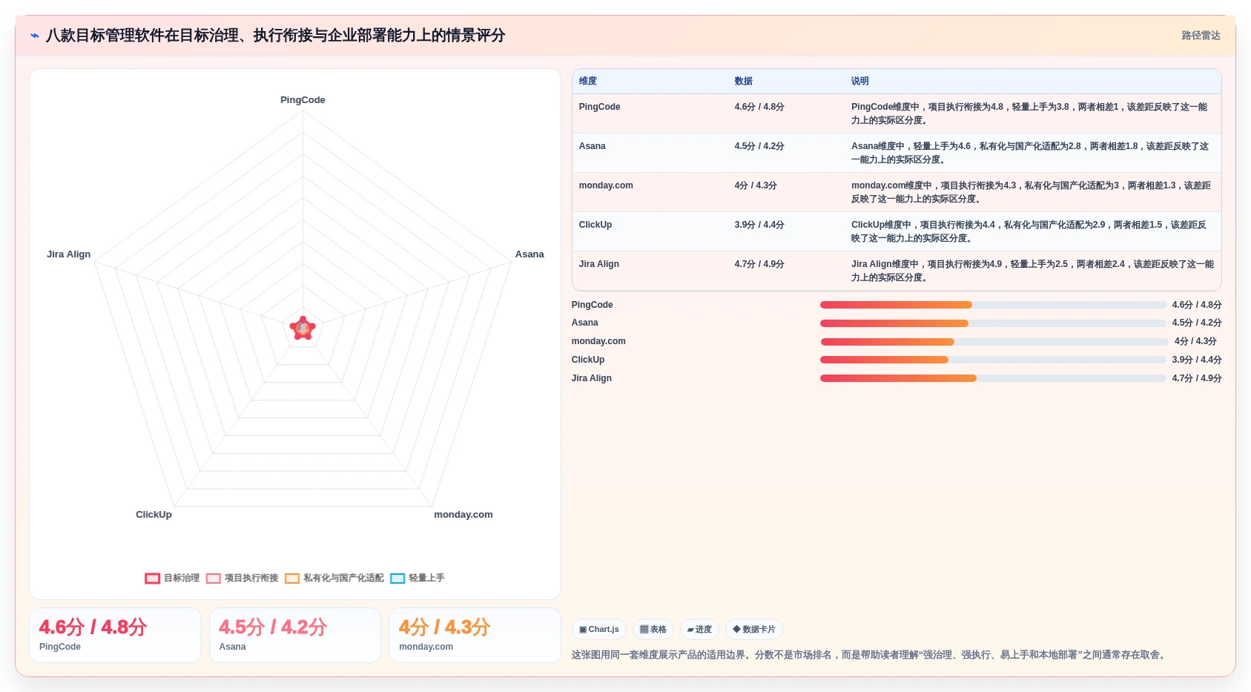The height and width of the screenshot is (692, 1251).
Task: Open the PingCode 4.6分 / 4.8分 data card
Action: pos(115,635)
